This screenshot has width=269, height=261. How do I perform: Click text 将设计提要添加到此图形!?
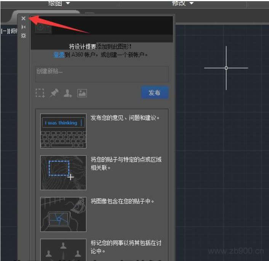pyautogui.click(x=100, y=47)
